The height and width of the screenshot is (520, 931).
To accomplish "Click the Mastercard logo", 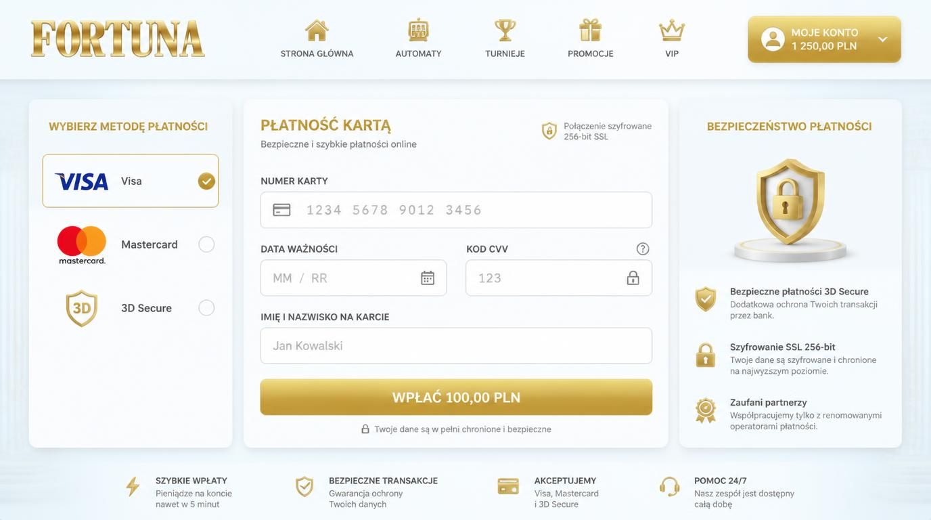I will 82,244.
